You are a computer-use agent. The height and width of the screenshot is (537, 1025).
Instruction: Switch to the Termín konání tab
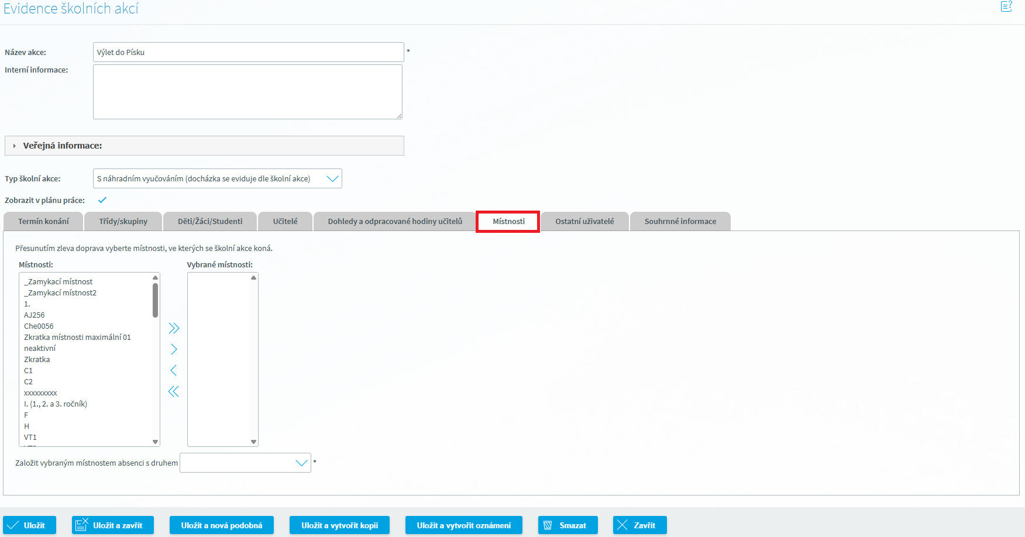pyautogui.click(x=43, y=222)
